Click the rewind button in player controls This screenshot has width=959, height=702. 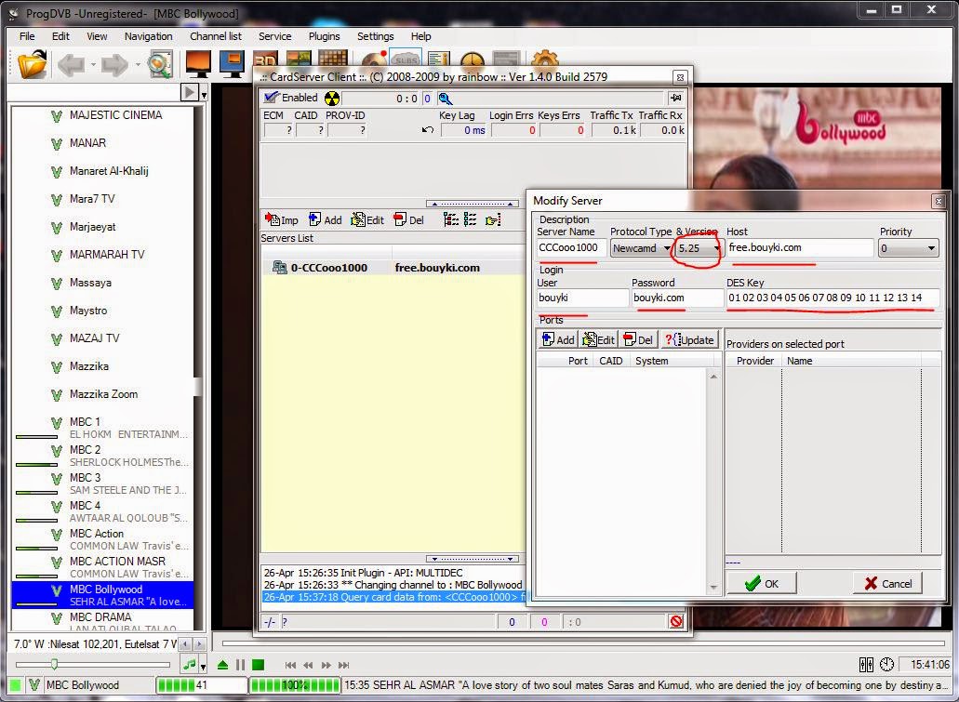308,665
